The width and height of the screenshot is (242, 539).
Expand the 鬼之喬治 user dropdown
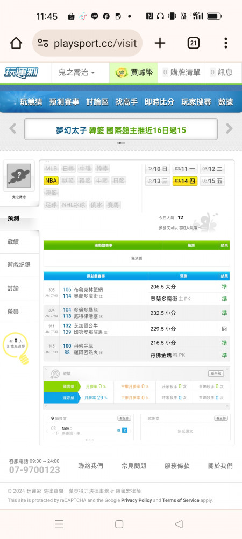[x=77, y=73]
